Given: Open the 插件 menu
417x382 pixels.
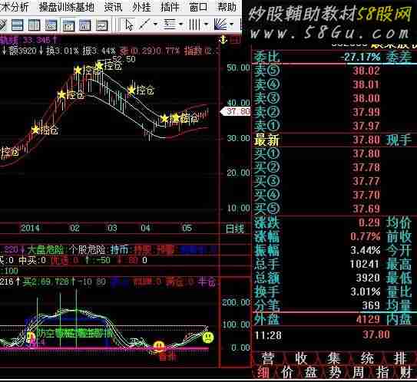Looking at the screenshot, I should (170, 7).
